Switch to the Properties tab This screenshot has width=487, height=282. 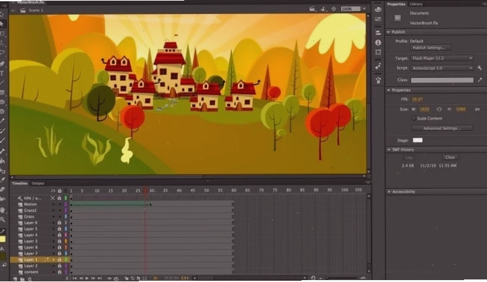coord(396,4)
